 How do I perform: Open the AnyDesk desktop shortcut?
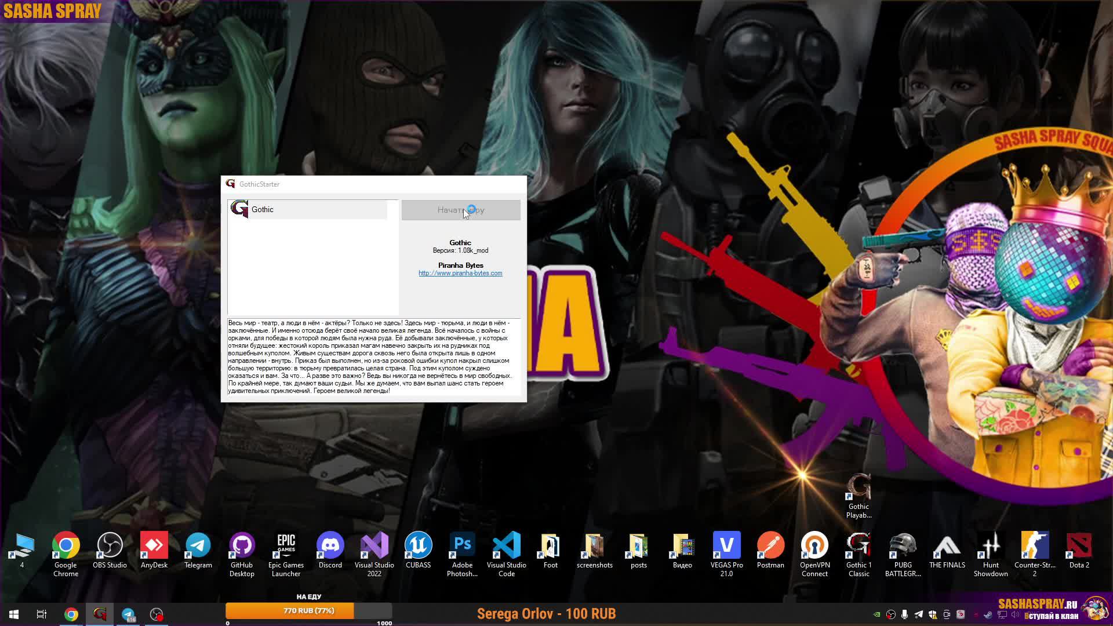pos(154,546)
